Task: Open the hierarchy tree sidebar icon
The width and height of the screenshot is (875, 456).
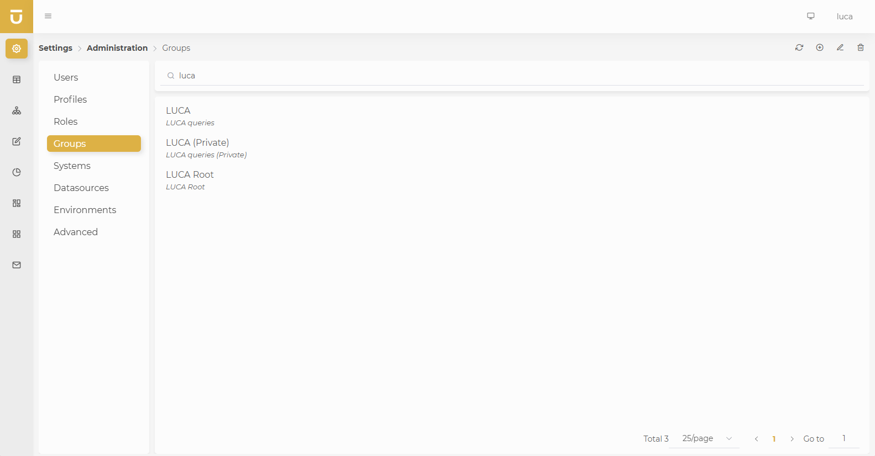Action: tap(17, 110)
